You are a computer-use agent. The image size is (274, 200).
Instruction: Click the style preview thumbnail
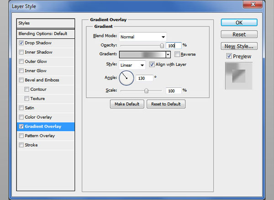[x=239, y=76]
